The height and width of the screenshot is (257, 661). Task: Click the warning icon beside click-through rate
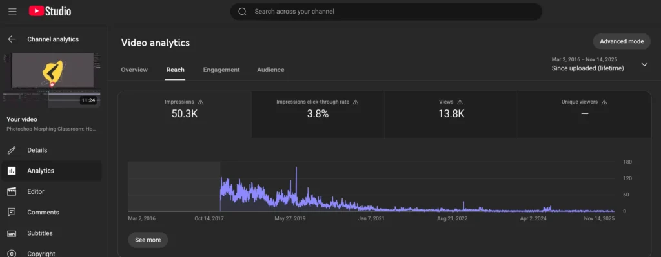click(356, 102)
